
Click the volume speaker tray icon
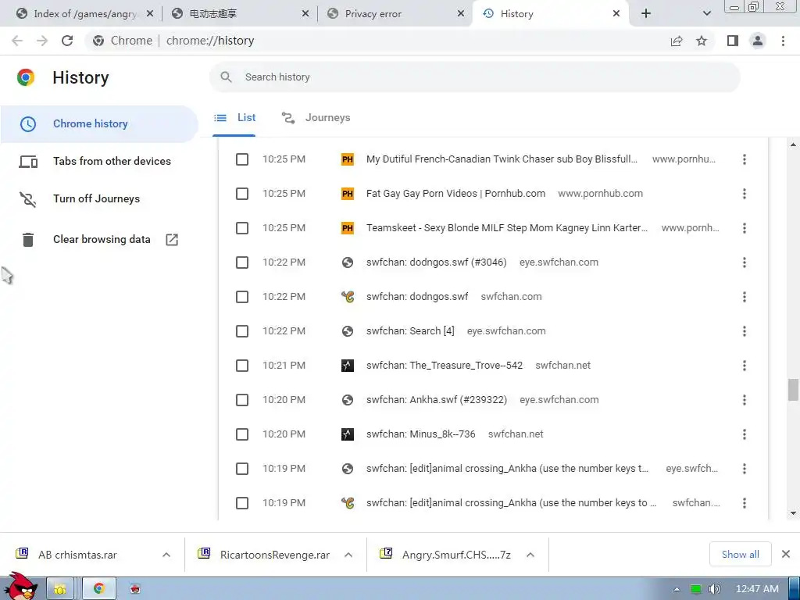point(715,589)
